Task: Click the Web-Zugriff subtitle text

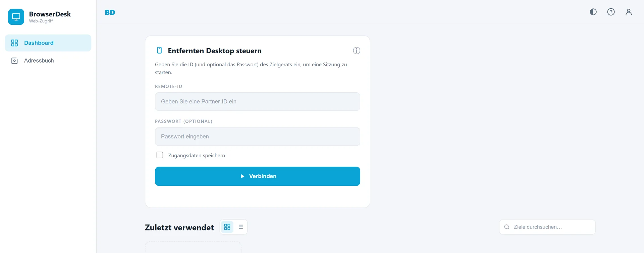Action: [41, 21]
